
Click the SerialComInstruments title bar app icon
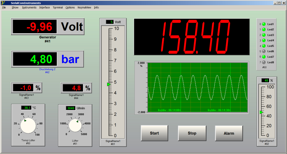[3, 3]
